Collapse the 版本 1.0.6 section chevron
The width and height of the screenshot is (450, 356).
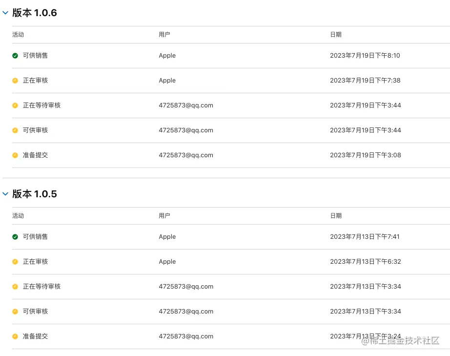pyautogui.click(x=5, y=13)
